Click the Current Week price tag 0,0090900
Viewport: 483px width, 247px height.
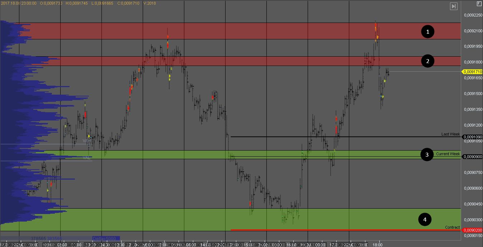[472, 157]
